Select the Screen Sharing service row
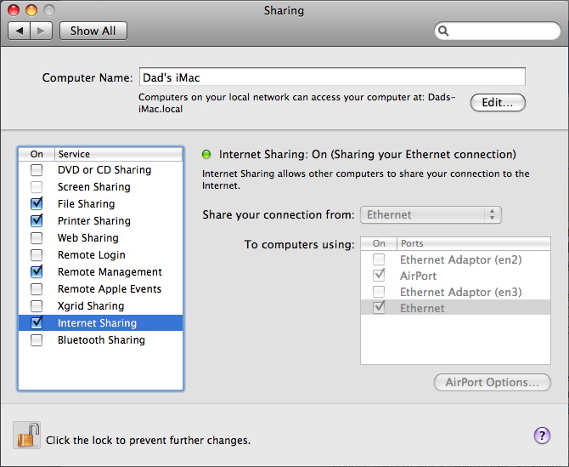This screenshot has width=569, height=467. 100,187
